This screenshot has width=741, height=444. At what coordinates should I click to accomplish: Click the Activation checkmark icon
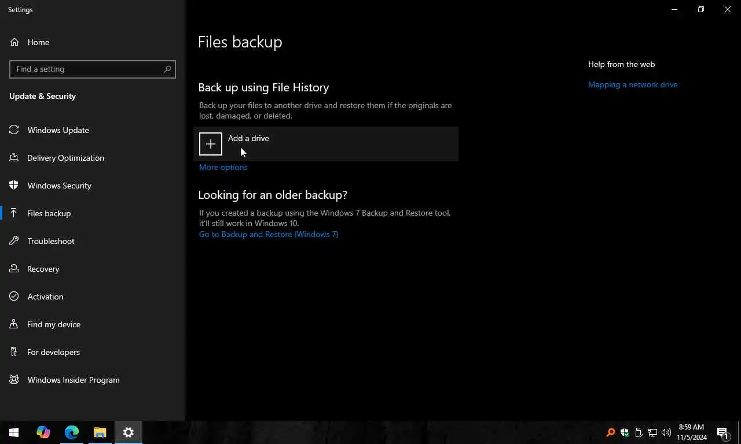(x=14, y=297)
